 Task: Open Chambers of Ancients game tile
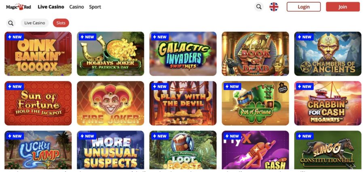[328, 54]
